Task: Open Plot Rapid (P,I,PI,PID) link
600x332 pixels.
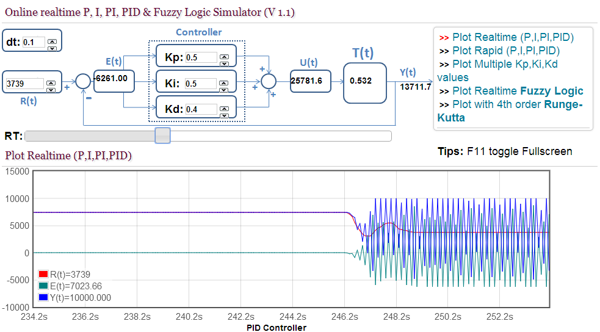Action: pos(506,51)
